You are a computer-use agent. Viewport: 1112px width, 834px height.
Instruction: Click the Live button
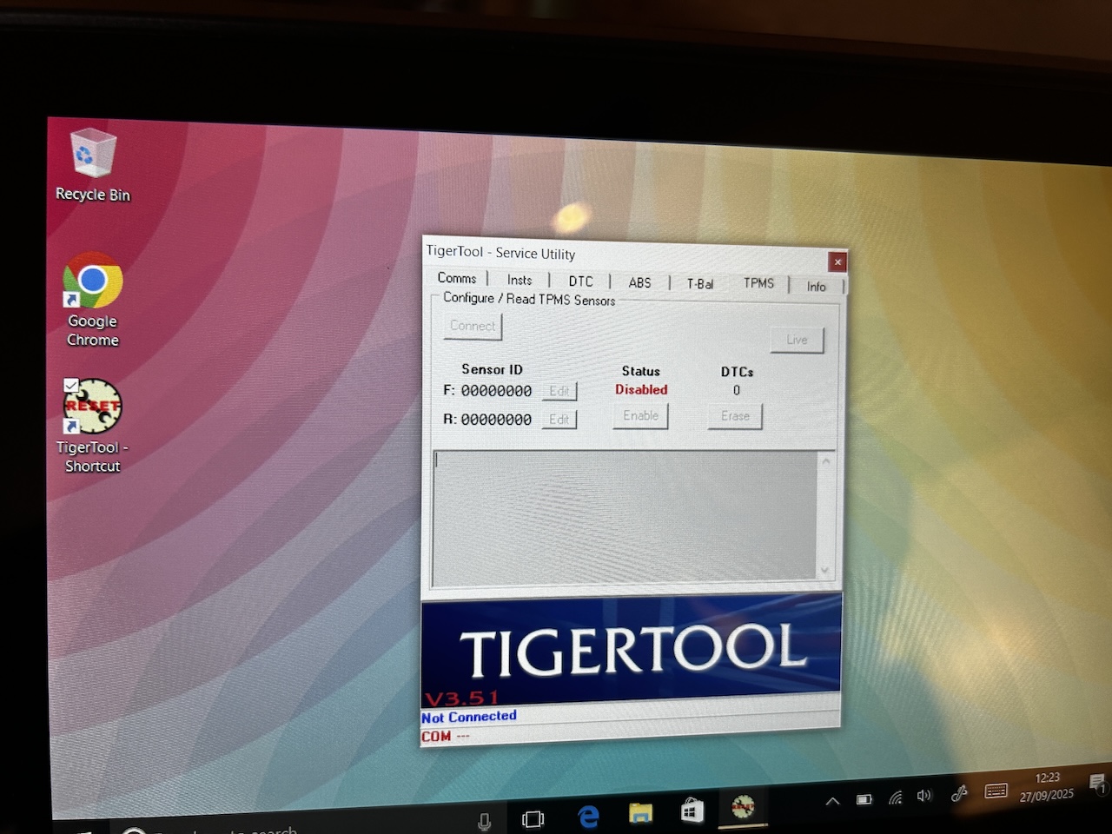pyautogui.click(x=797, y=340)
